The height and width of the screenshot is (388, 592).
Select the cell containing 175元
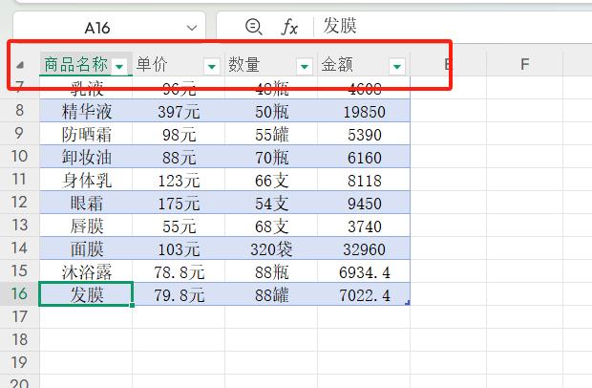coord(179,203)
